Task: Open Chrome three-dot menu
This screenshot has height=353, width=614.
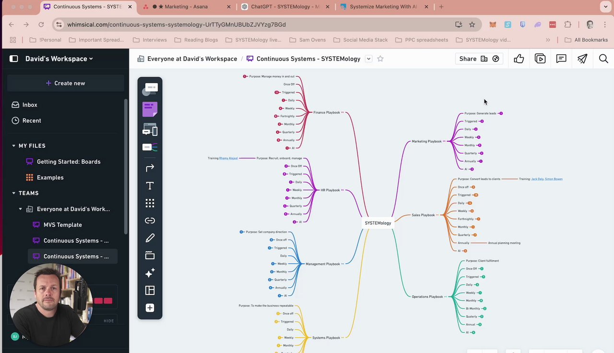Action: (x=605, y=24)
